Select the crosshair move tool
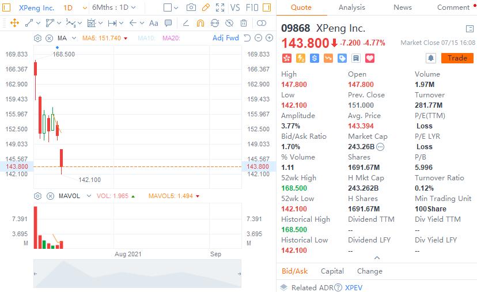The height and width of the screenshot is (292, 477). pyautogui.click(x=14, y=23)
